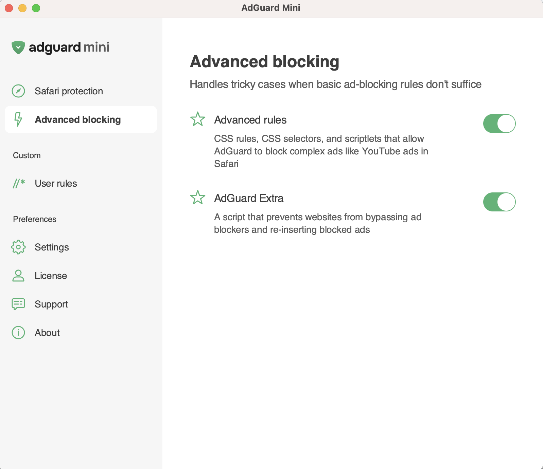Turn off the AdGuard Extra switch
Screen dimensions: 543x469
(499, 202)
